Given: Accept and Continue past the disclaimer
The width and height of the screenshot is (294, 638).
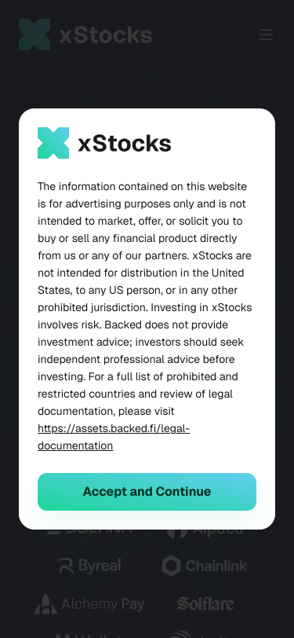Looking at the screenshot, I should point(147,492).
